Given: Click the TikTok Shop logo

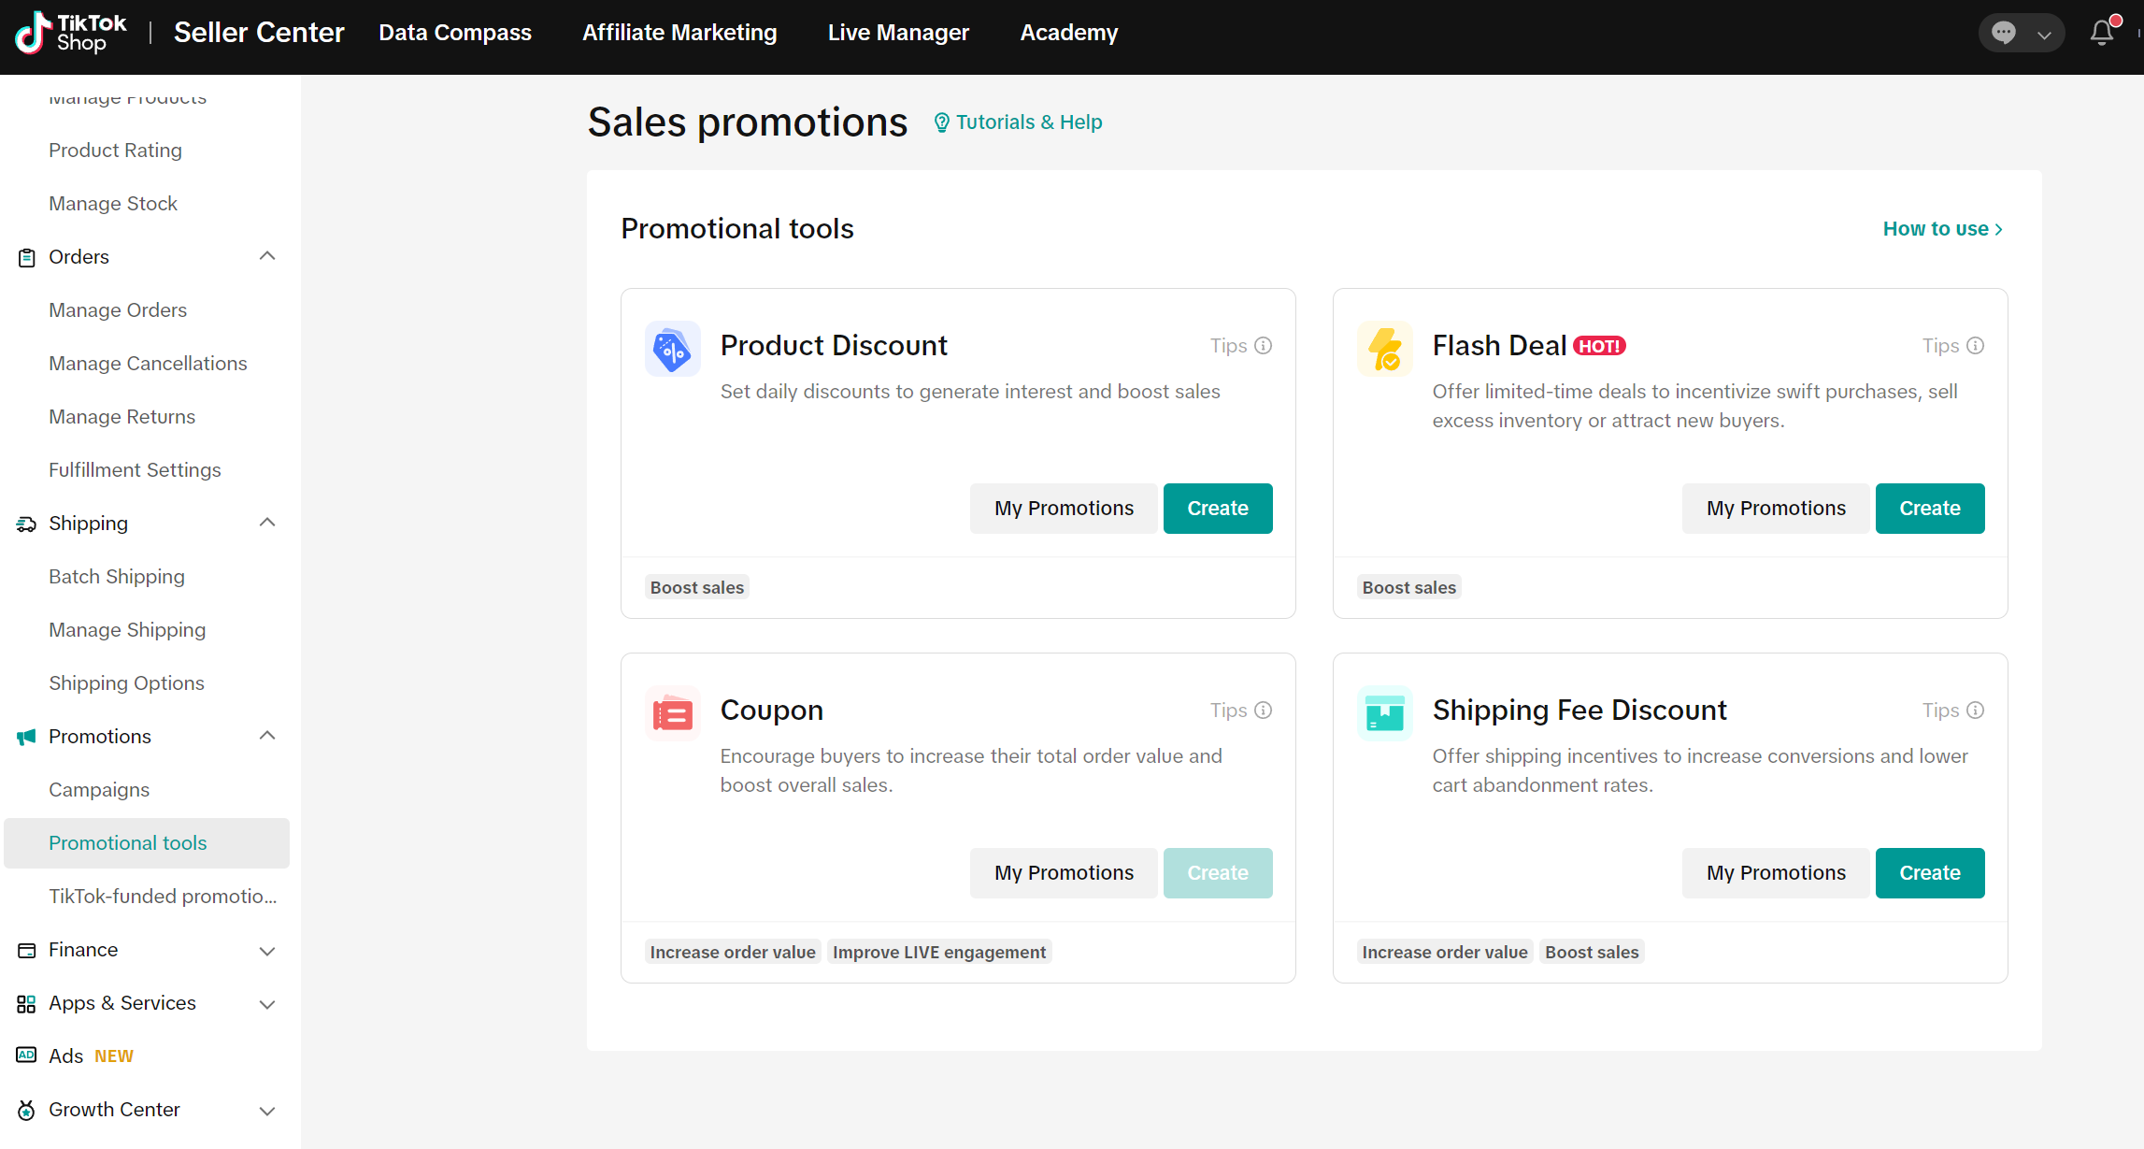Looking at the screenshot, I should (71, 33).
